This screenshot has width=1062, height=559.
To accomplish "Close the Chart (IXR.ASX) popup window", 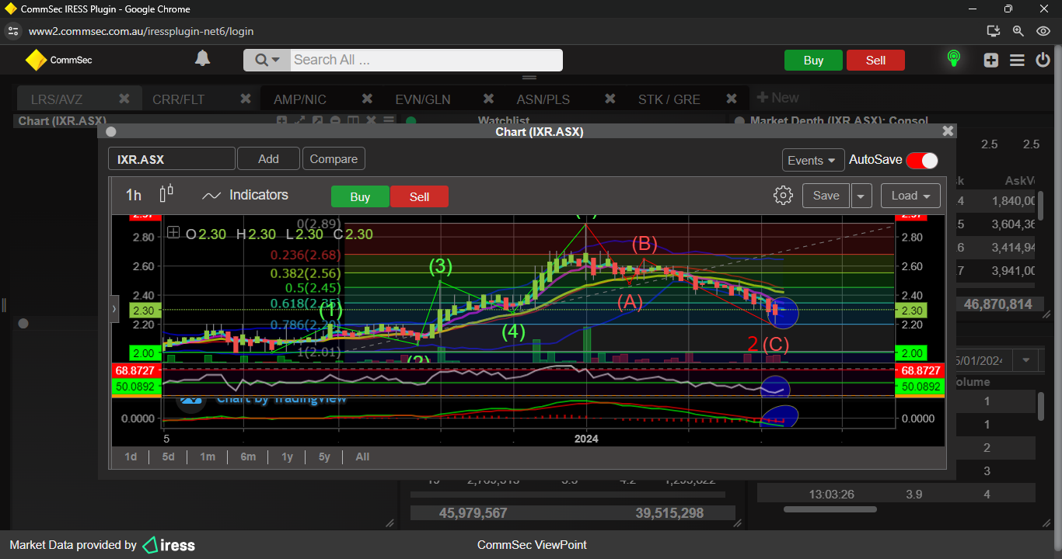I will (947, 131).
